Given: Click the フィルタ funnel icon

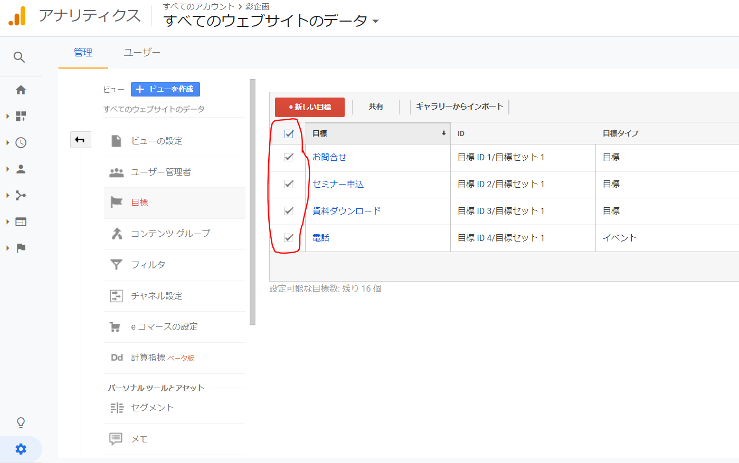Looking at the screenshot, I should pyautogui.click(x=116, y=264).
